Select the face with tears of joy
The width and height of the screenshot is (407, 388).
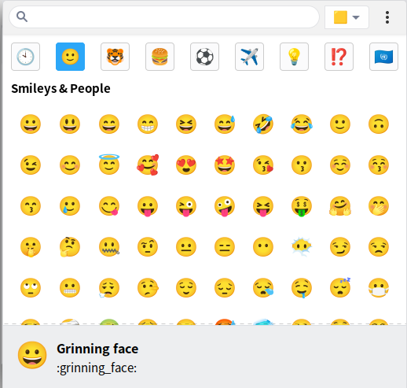(x=302, y=124)
